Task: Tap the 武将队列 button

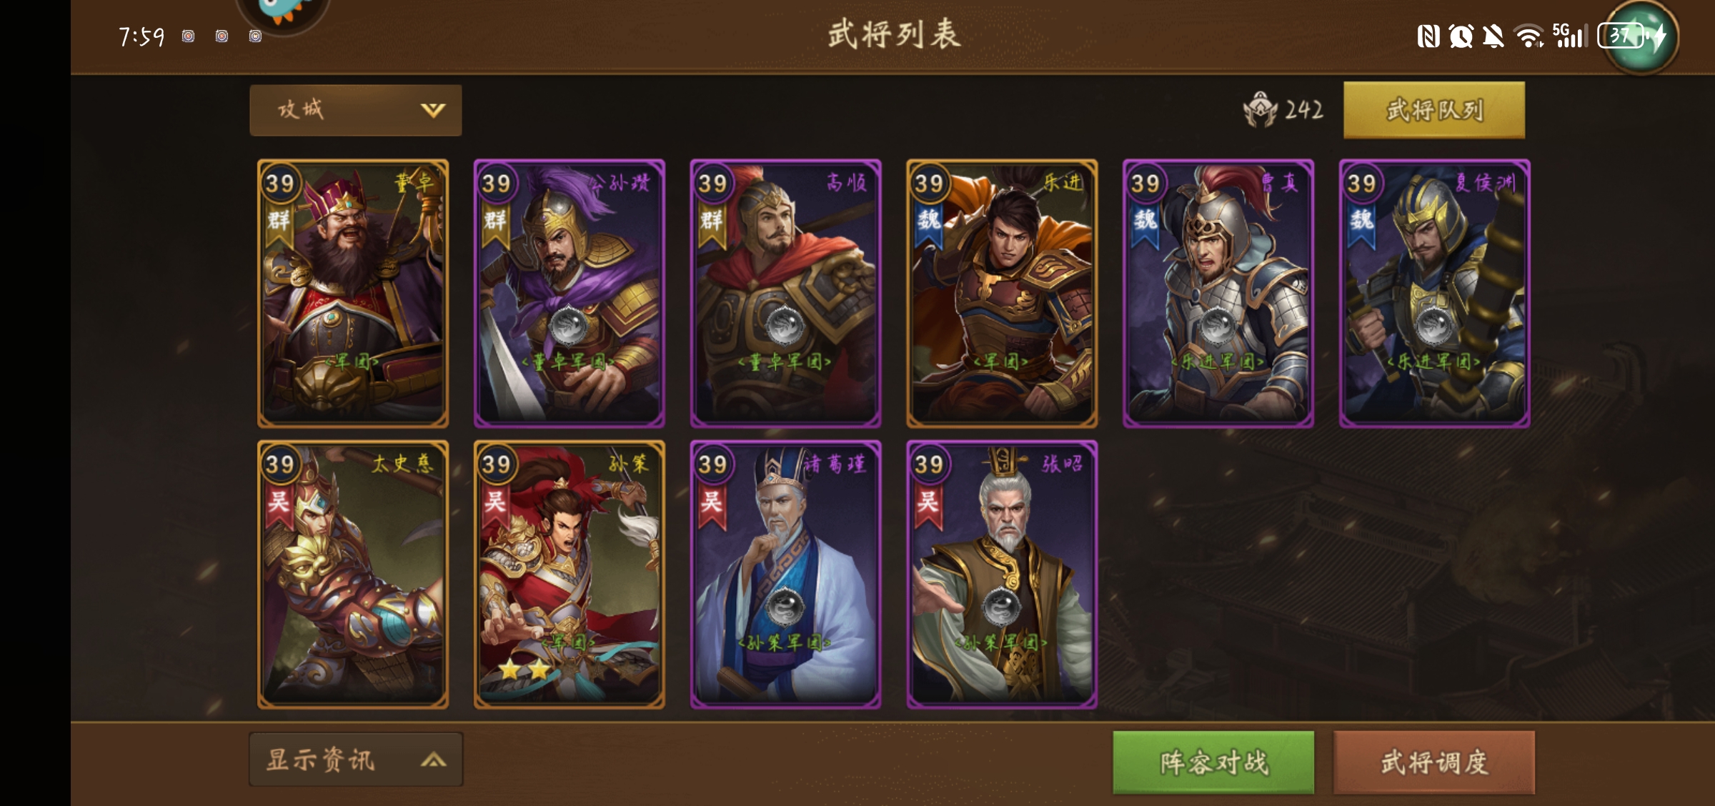Action: (x=1434, y=110)
